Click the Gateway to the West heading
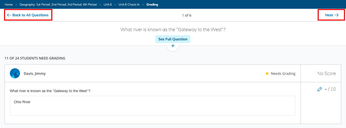This screenshot has width=346, height=128. [x=173, y=30]
